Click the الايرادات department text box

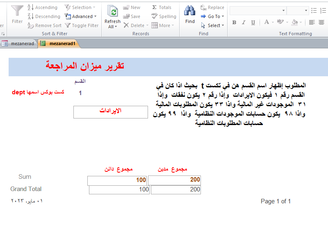click(111, 112)
